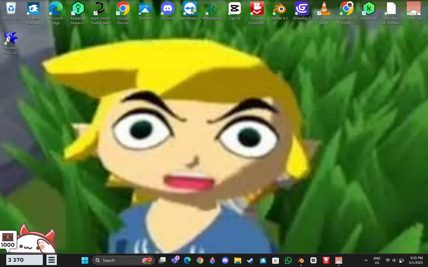Open the volume speaker tray icon
The image size is (428, 267).
(x=394, y=260)
